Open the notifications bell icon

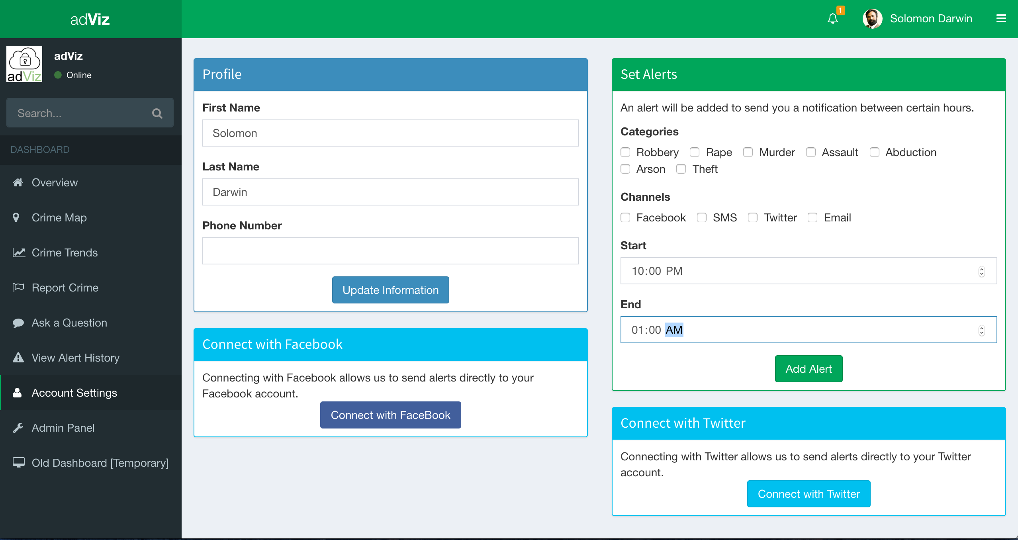coord(832,19)
